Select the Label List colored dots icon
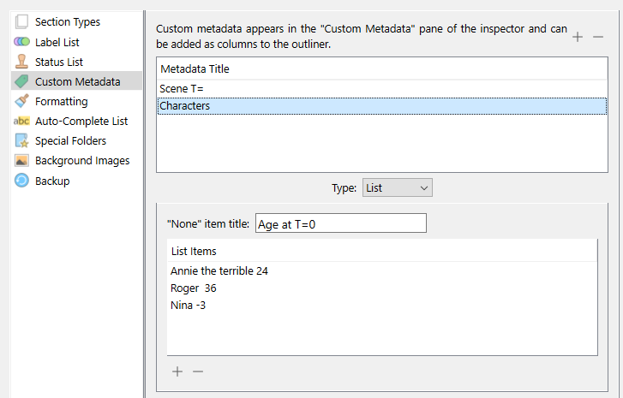 pos(21,42)
